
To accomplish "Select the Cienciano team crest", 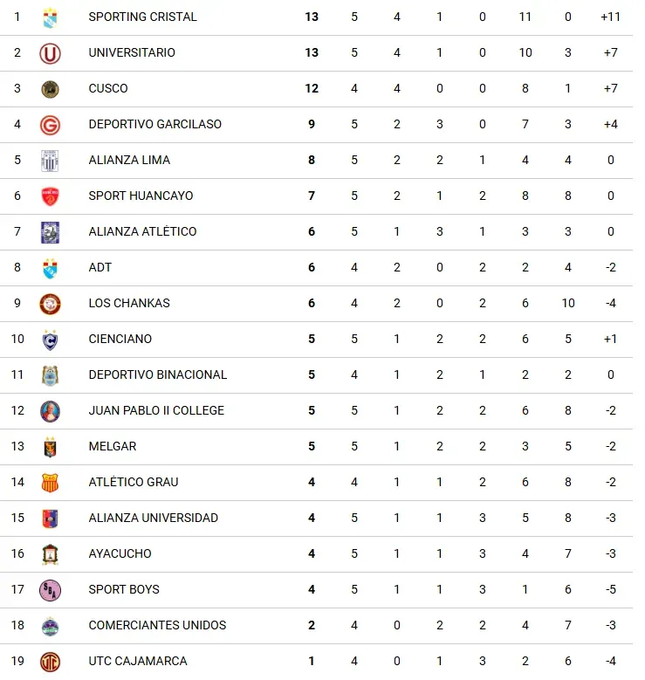I will (51, 340).
